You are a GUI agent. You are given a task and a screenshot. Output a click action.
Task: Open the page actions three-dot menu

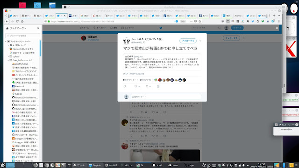pyautogui.click(x=191, y=21)
